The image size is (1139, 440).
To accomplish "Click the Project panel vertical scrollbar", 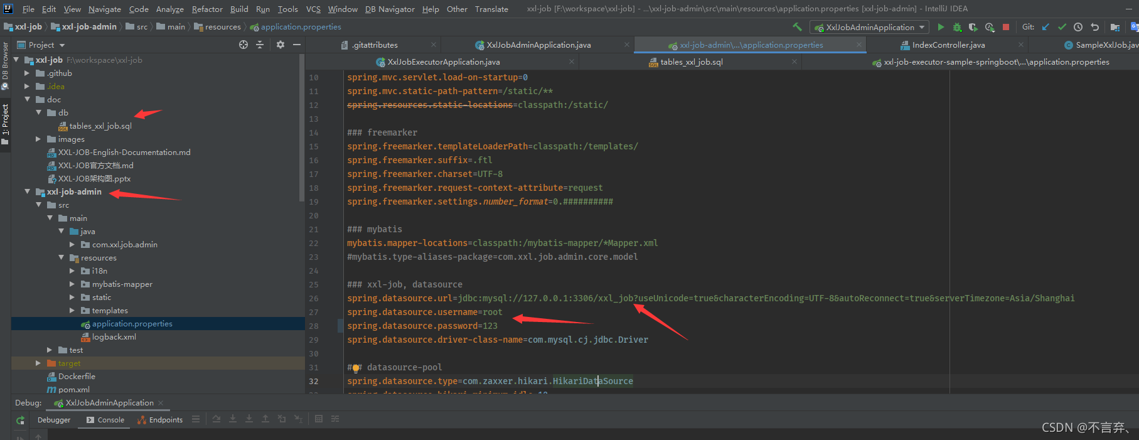I will pyautogui.click(x=302, y=129).
